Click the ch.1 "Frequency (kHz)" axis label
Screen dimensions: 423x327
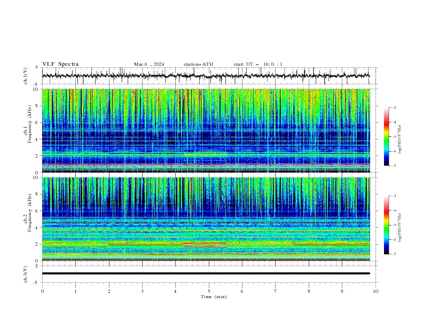click(x=30, y=124)
